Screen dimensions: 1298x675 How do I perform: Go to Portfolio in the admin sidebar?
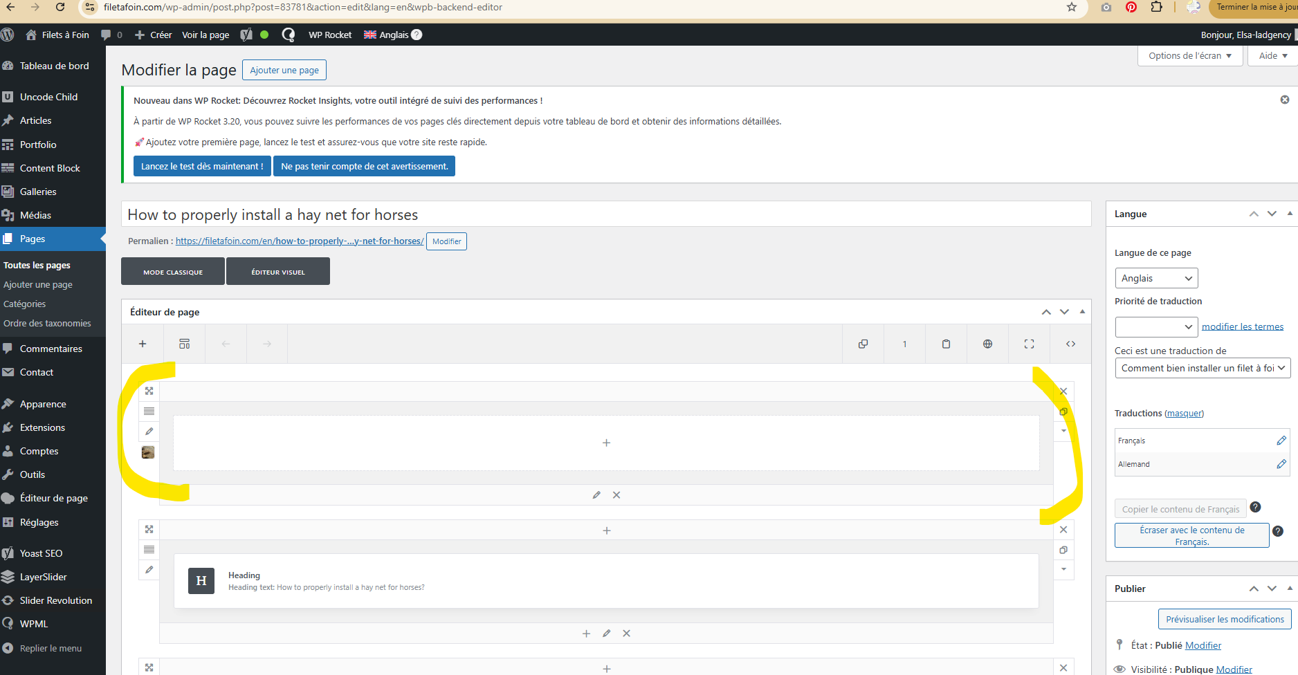pyautogui.click(x=53, y=145)
